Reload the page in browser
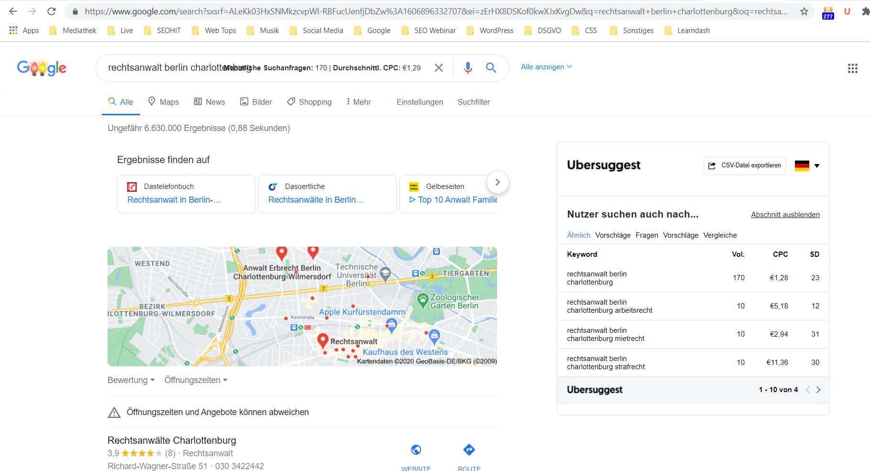 (52, 11)
